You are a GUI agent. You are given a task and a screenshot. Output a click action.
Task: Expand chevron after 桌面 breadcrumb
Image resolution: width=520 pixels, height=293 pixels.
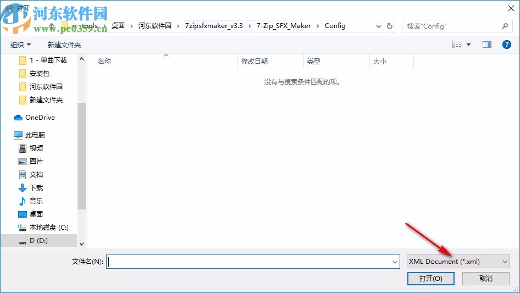pyautogui.click(x=131, y=26)
